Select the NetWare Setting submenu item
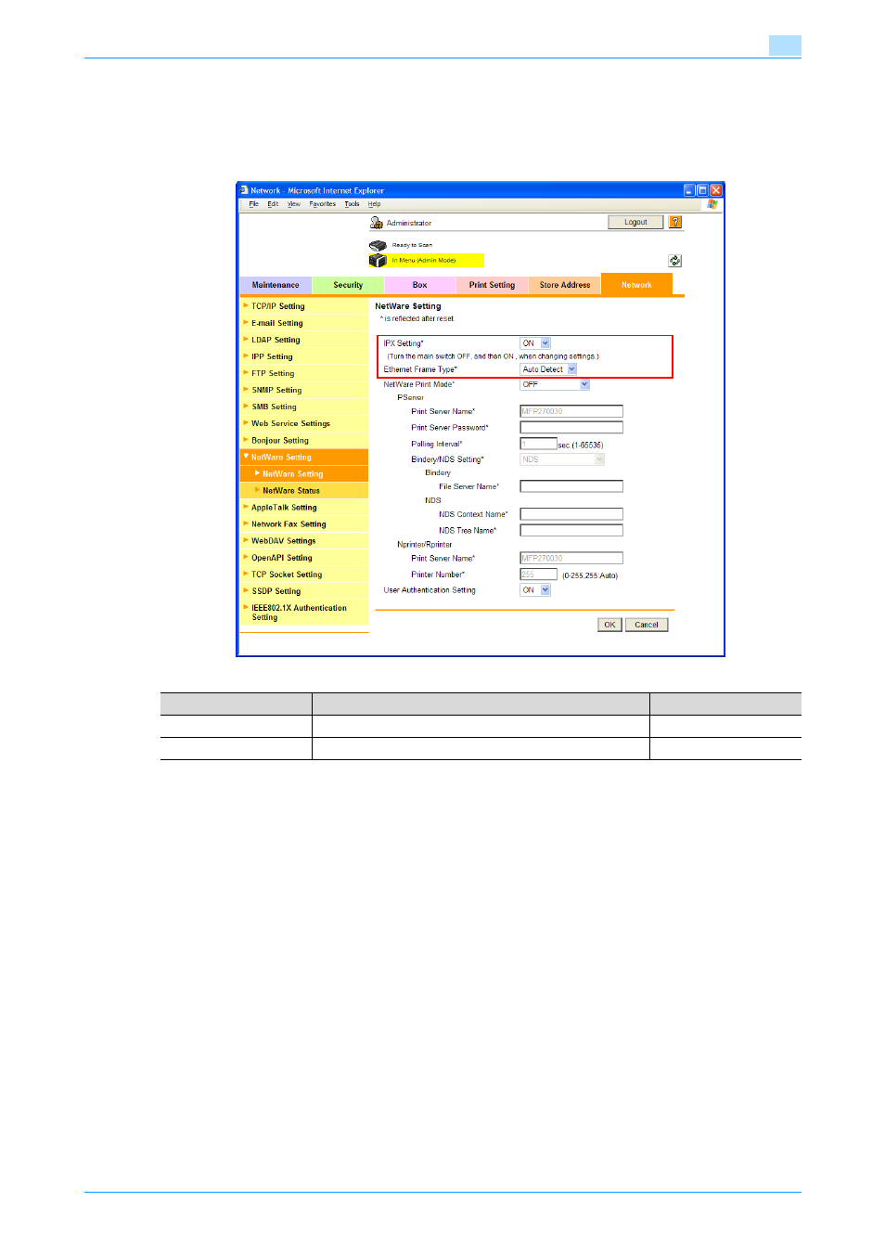Screen dimensions: 885x1253 click(x=304, y=473)
